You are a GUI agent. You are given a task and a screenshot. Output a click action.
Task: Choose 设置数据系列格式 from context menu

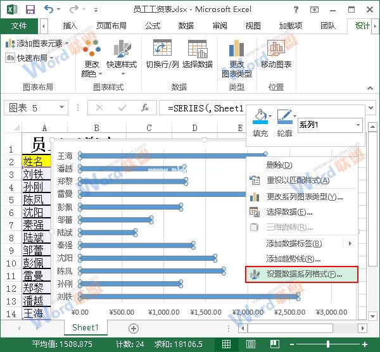coord(303,274)
